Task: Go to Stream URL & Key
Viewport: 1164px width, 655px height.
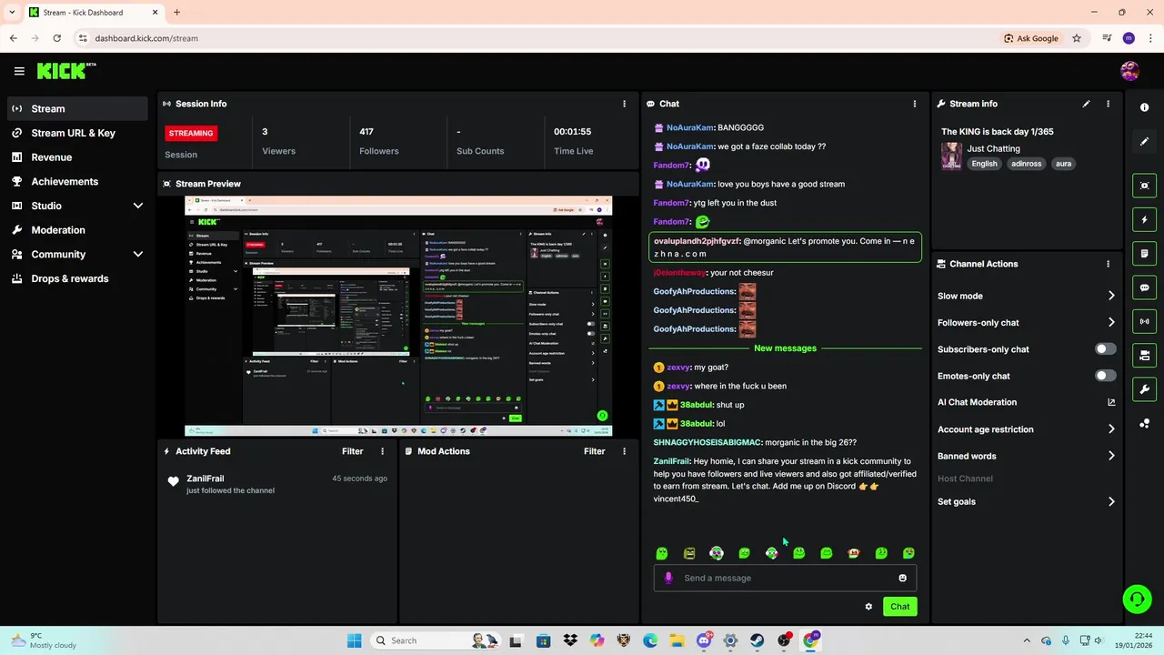Action: click(78, 133)
